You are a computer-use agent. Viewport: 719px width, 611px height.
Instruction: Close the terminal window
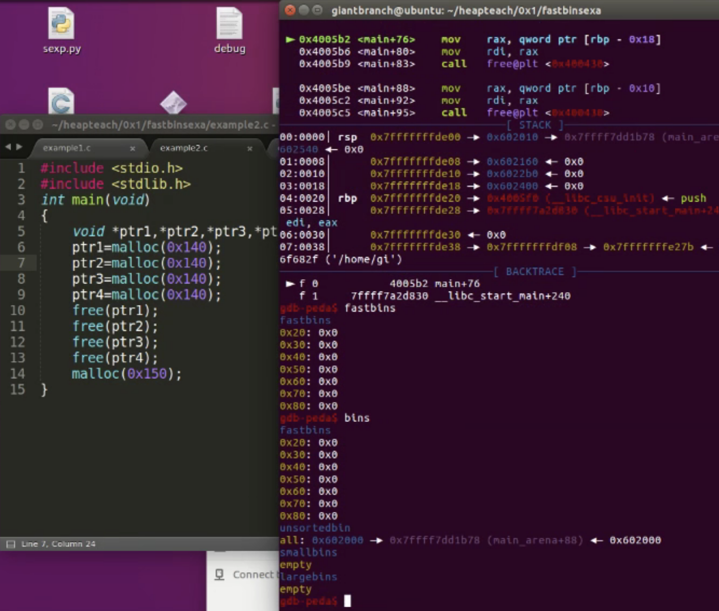(x=290, y=10)
